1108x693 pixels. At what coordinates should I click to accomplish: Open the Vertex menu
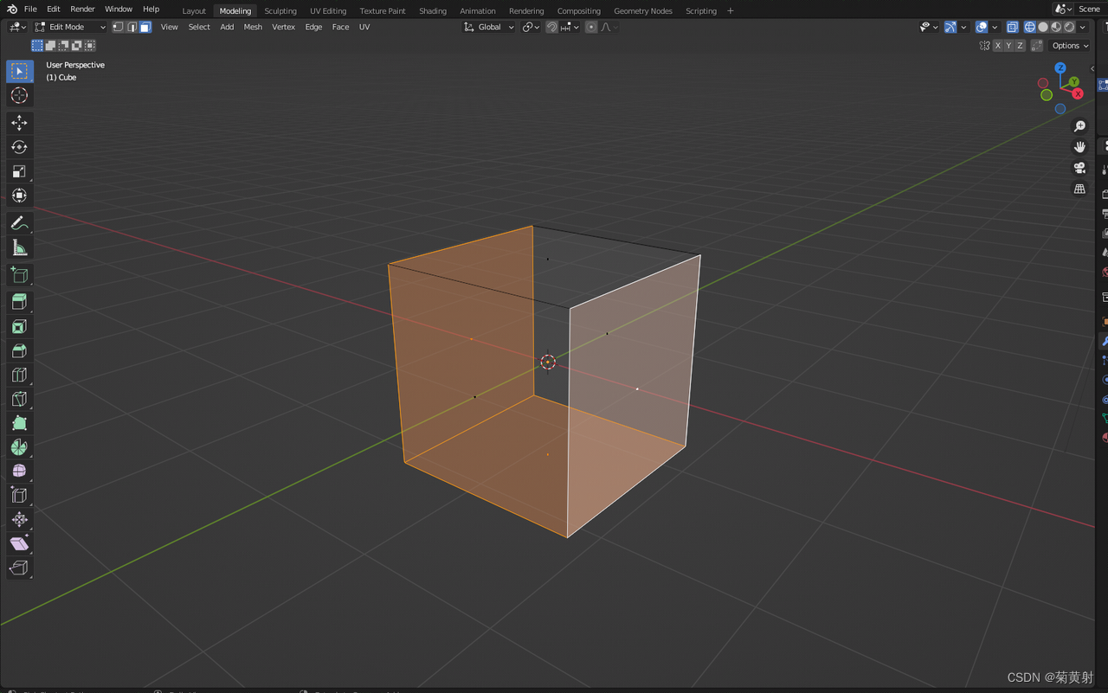(x=283, y=27)
